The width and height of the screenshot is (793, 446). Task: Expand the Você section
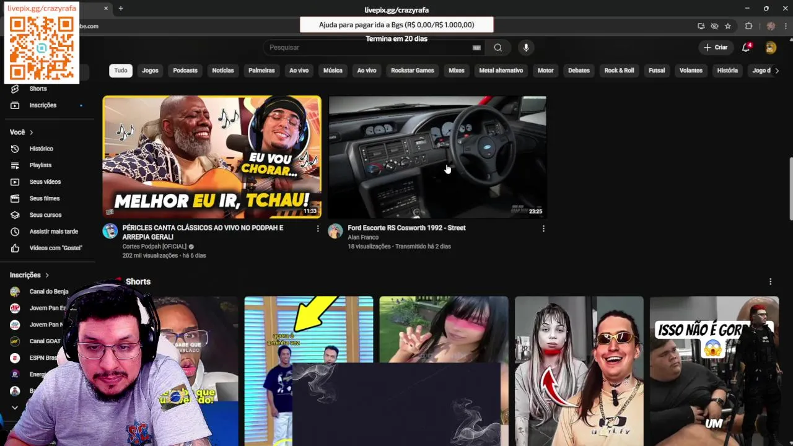click(x=22, y=132)
